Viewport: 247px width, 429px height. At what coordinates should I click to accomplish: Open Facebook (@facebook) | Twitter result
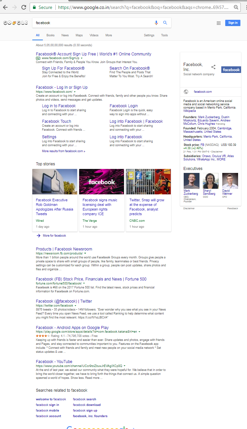[64, 301]
